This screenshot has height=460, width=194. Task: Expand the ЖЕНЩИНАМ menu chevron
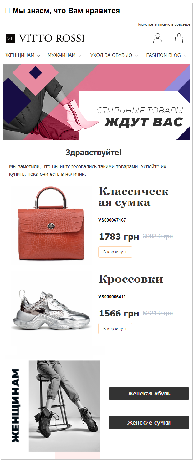pos(38,55)
